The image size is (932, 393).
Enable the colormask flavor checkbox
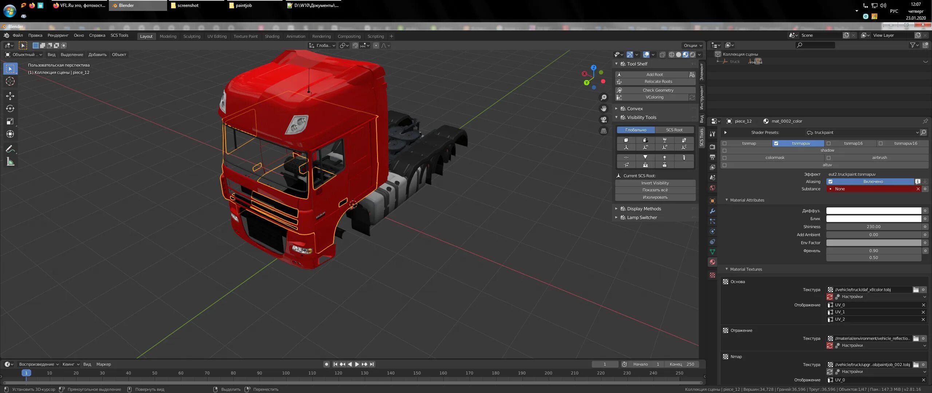(724, 158)
